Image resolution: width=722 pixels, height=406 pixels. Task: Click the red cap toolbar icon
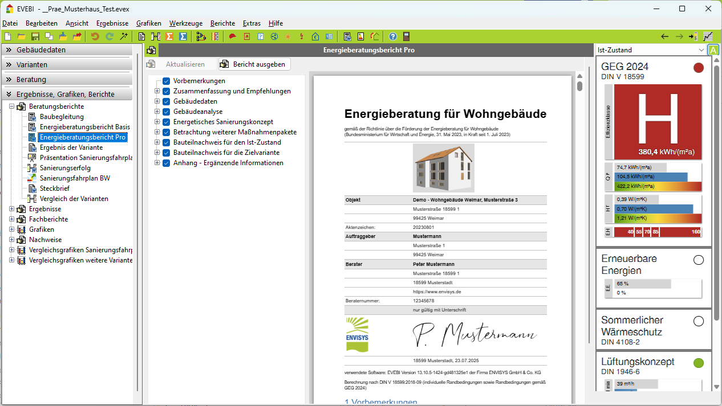point(233,36)
